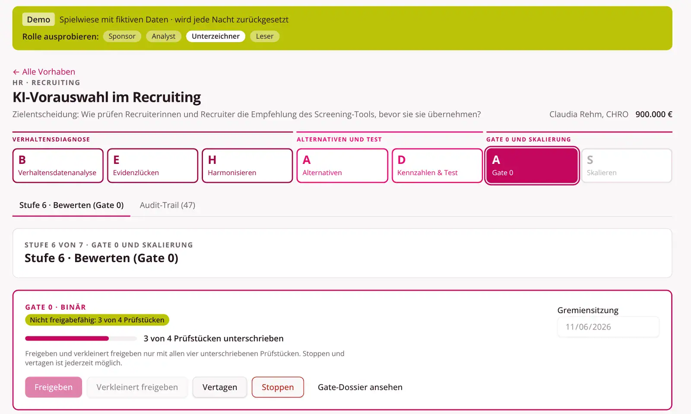Screen dimensions: 691x414
Task: Open the Audit-Trail (47) tab
Action: coord(168,205)
